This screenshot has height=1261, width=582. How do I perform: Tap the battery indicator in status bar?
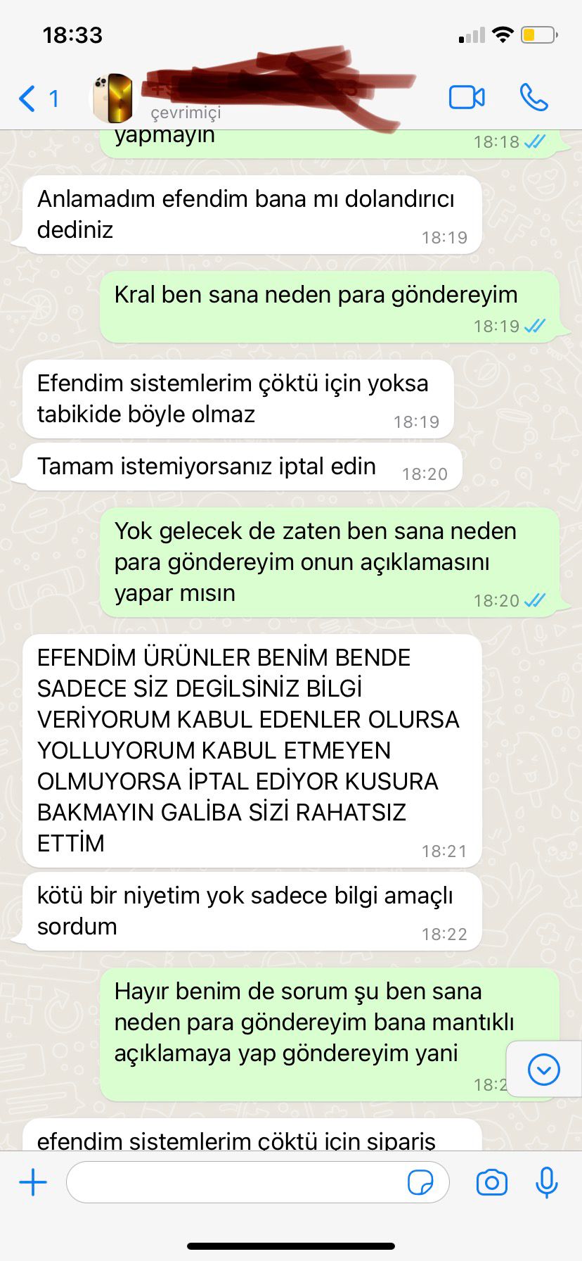pos(539,34)
